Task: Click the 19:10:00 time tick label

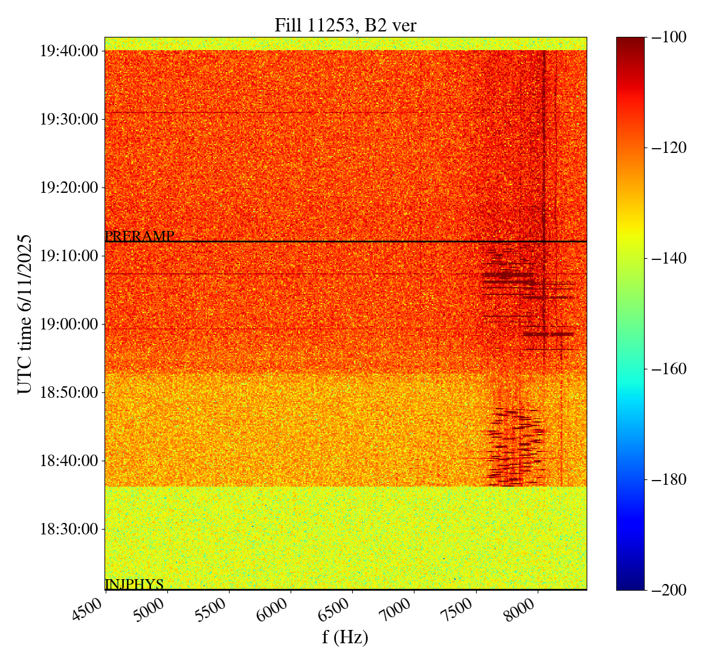Action: [69, 256]
